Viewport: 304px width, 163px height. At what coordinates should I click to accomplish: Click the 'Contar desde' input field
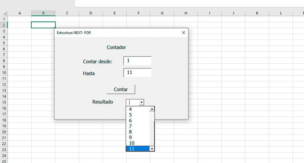pyautogui.click(x=137, y=61)
